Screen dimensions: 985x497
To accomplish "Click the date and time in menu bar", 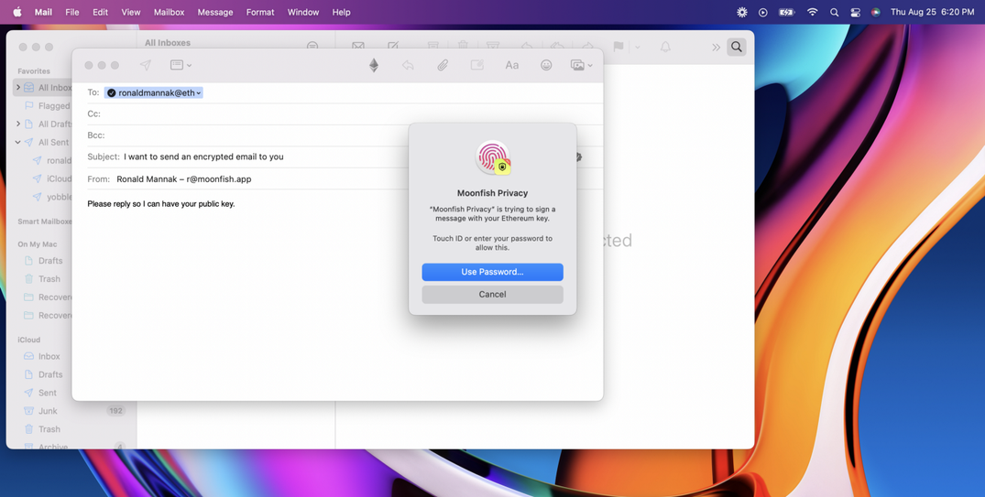I will pyautogui.click(x=932, y=12).
